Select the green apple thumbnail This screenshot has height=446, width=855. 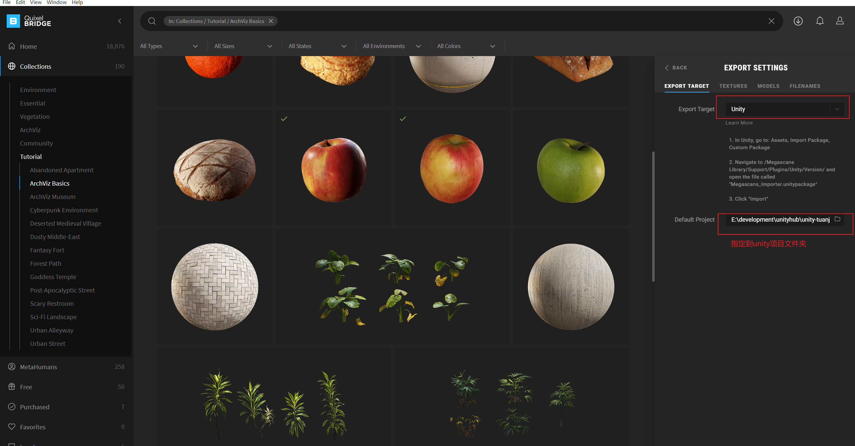(x=570, y=170)
